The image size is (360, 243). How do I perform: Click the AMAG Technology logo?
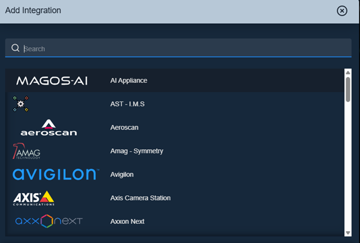pyautogui.click(x=26, y=151)
